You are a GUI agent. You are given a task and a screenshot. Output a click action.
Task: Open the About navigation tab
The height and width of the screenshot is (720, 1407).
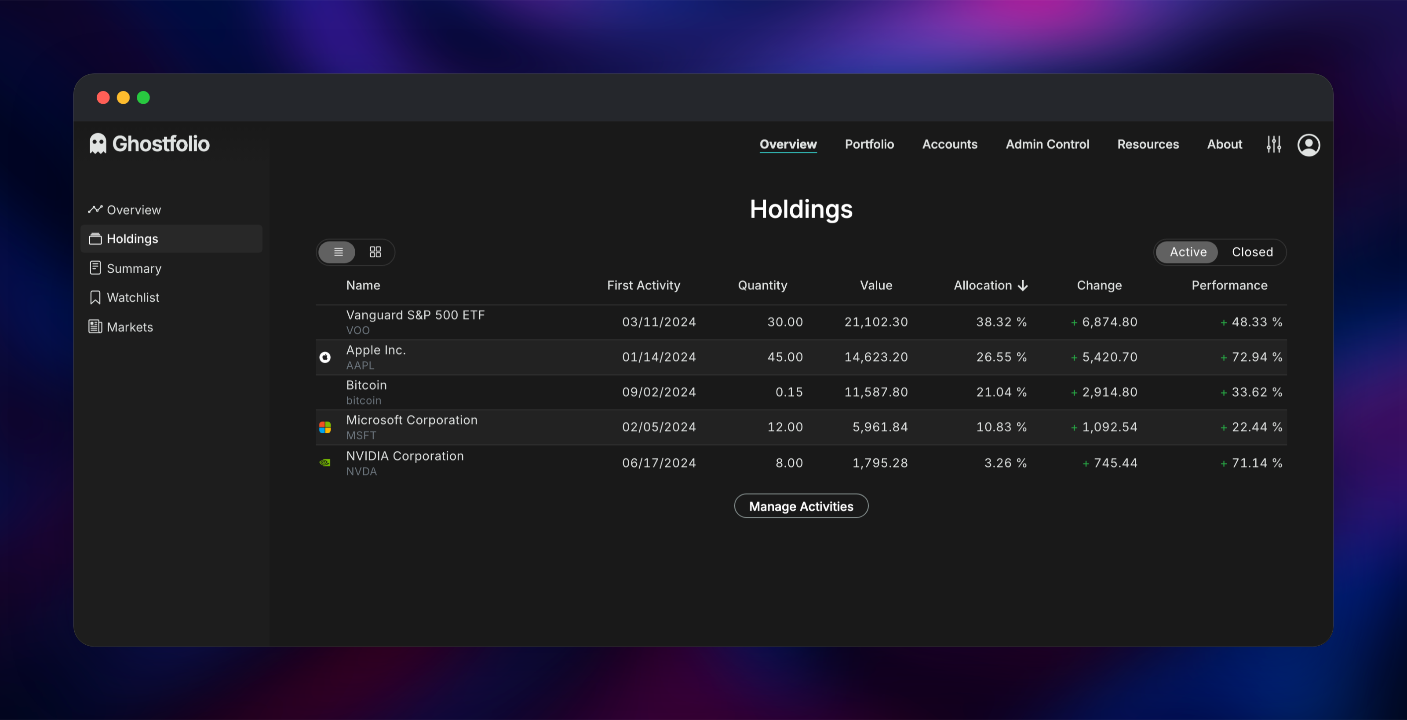pos(1225,144)
